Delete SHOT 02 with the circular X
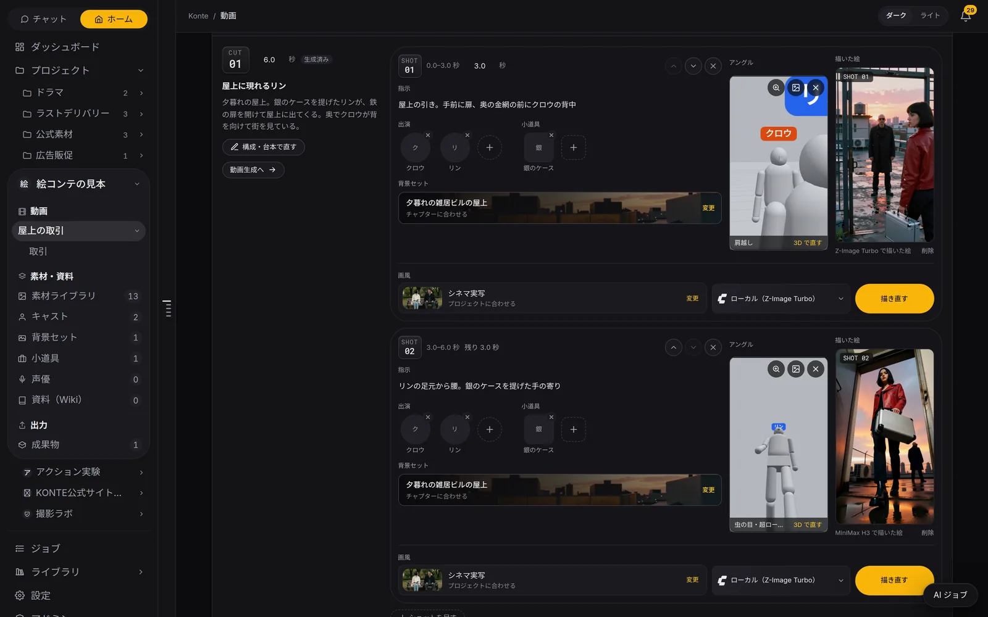988x617 pixels. pos(713,347)
